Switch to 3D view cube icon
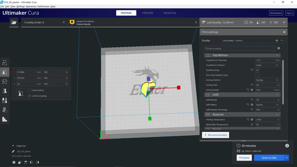Viewport: 297px width, 167px height. [14, 162]
